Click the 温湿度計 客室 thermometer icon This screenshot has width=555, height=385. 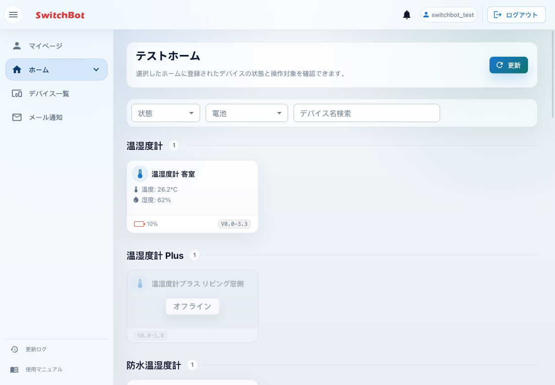(x=140, y=174)
